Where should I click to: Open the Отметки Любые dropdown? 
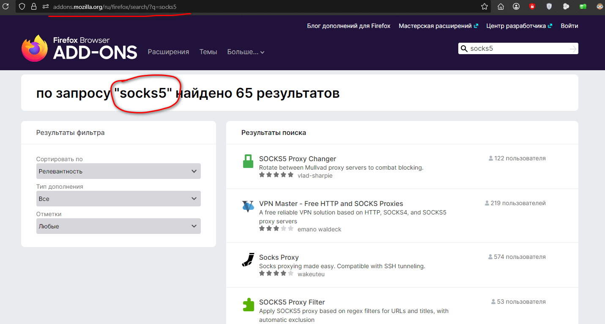pos(118,226)
